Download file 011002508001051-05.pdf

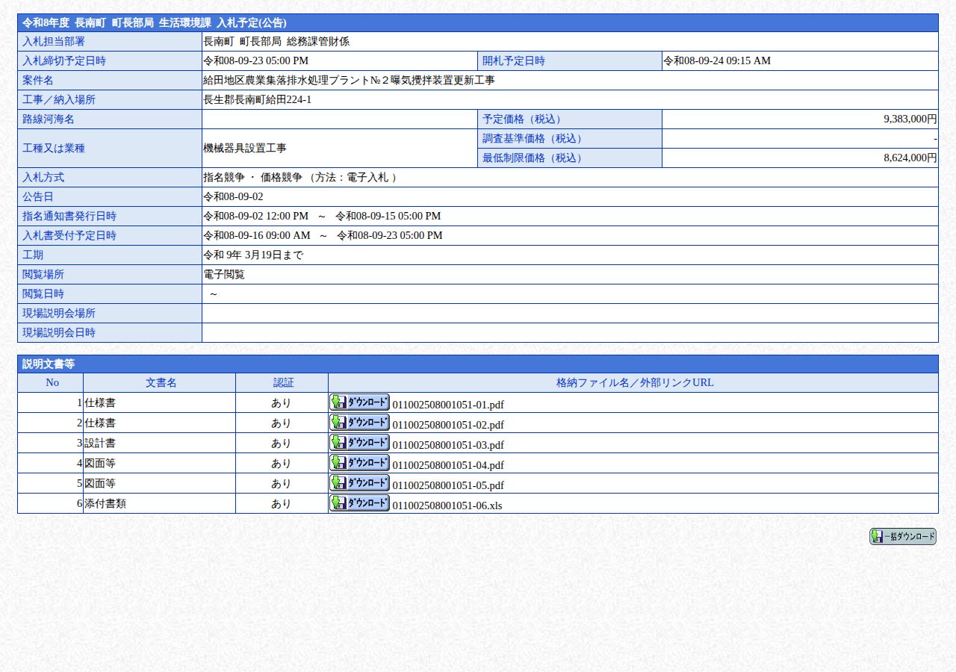click(359, 482)
